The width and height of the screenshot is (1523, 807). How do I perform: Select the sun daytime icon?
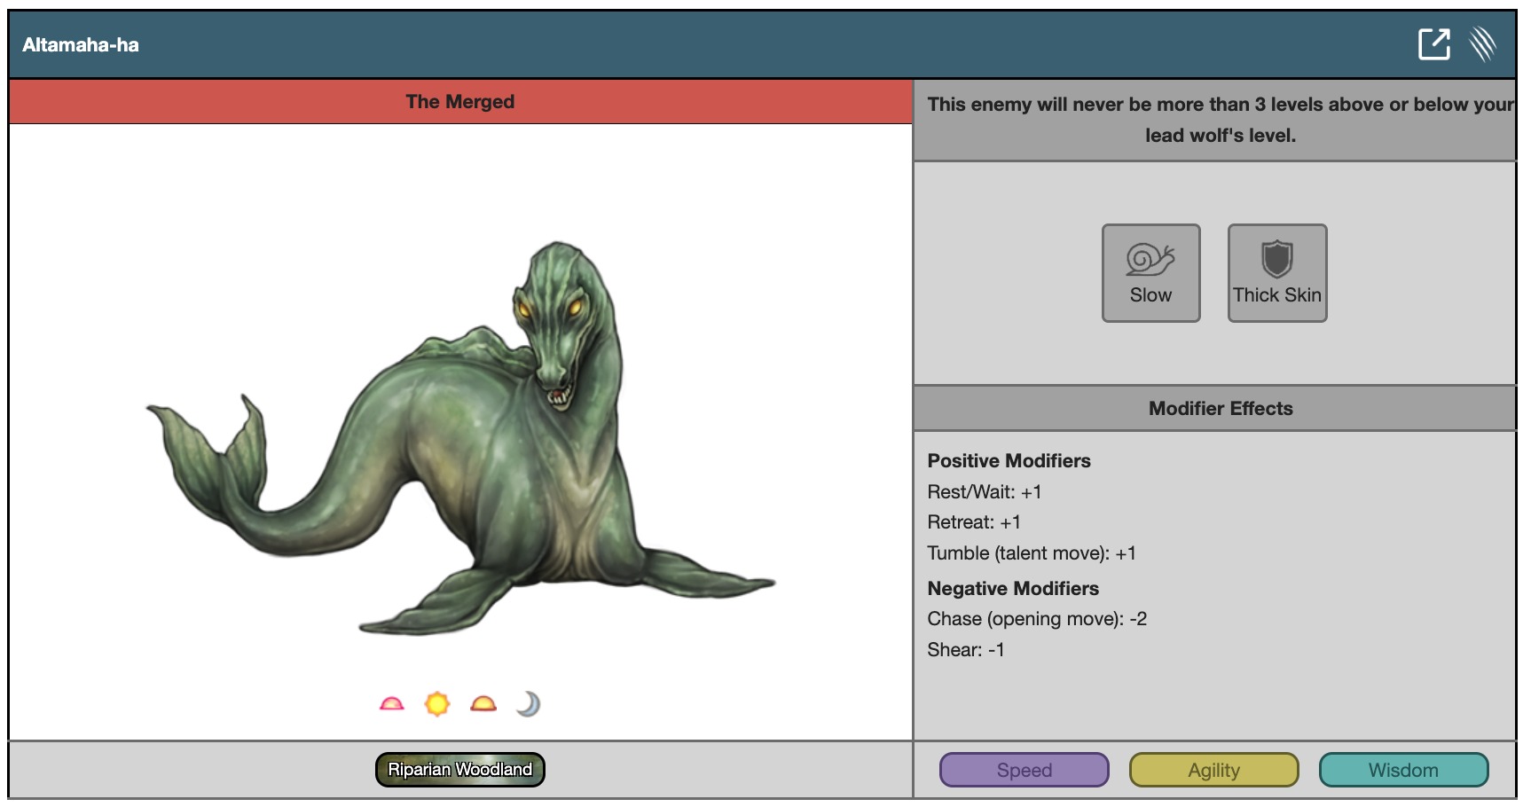point(437,704)
